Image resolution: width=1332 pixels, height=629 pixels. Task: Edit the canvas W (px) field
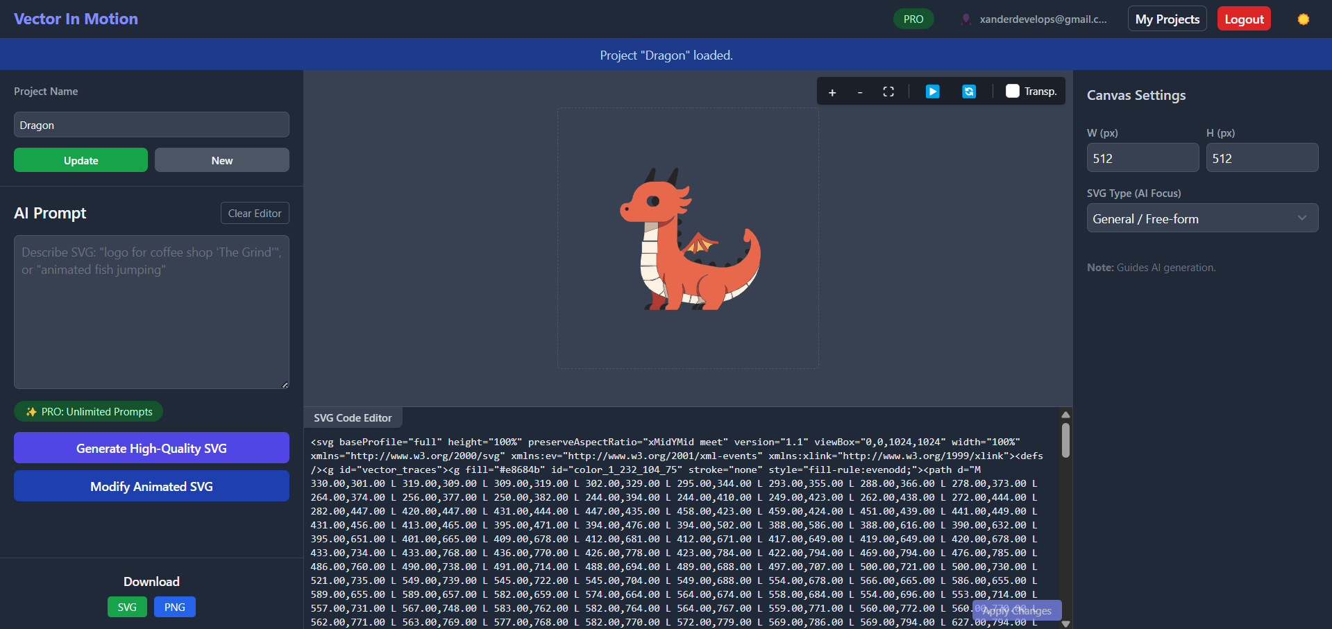click(1143, 158)
